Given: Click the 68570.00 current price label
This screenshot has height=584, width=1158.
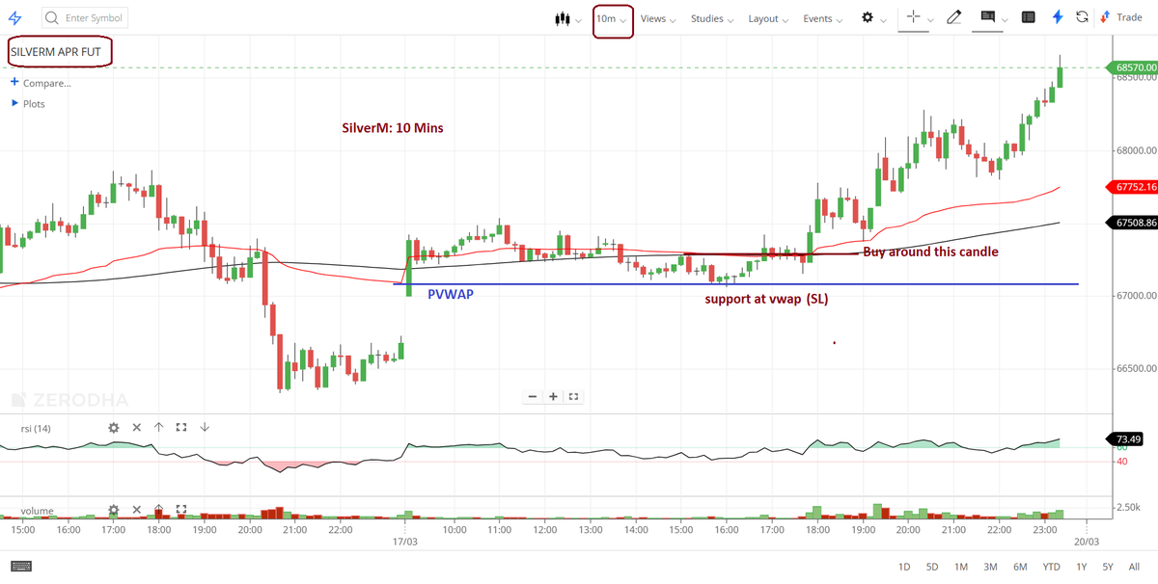Looking at the screenshot, I should 1133,67.
